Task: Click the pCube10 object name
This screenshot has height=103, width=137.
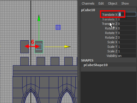Action: click(88, 10)
